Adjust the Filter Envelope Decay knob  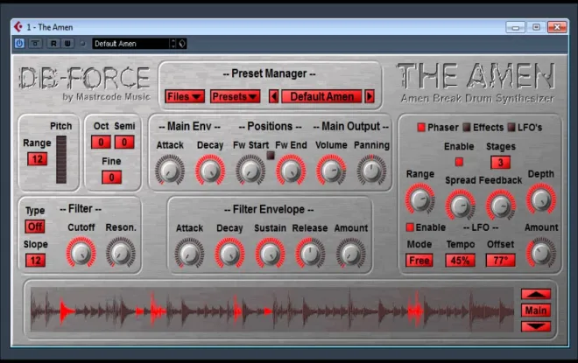point(229,253)
